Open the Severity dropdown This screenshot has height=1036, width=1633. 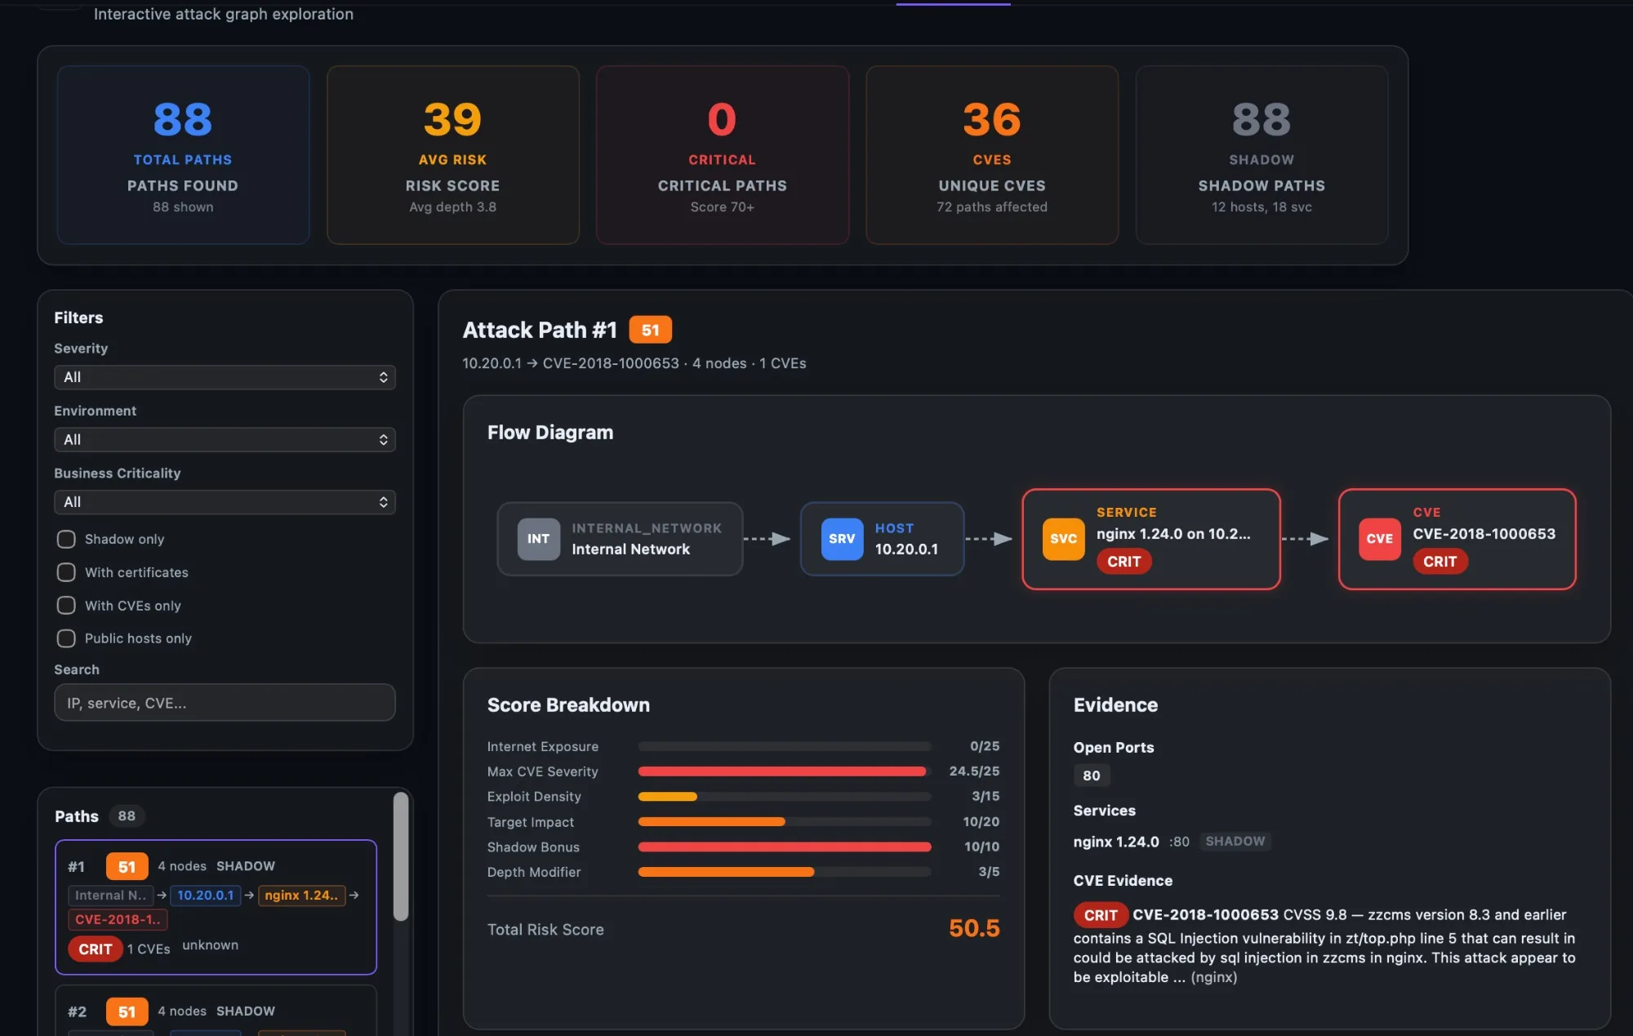[225, 377]
